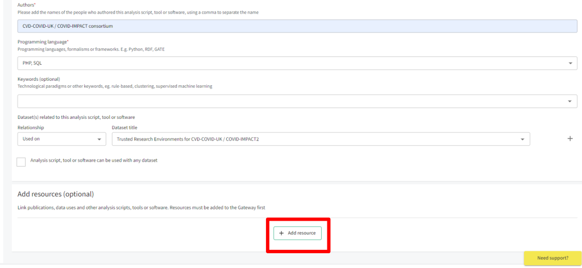The width and height of the screenshot is (582, 268).
Task: Expand the Keywords dropdown arrow
Action: point(570,101)
